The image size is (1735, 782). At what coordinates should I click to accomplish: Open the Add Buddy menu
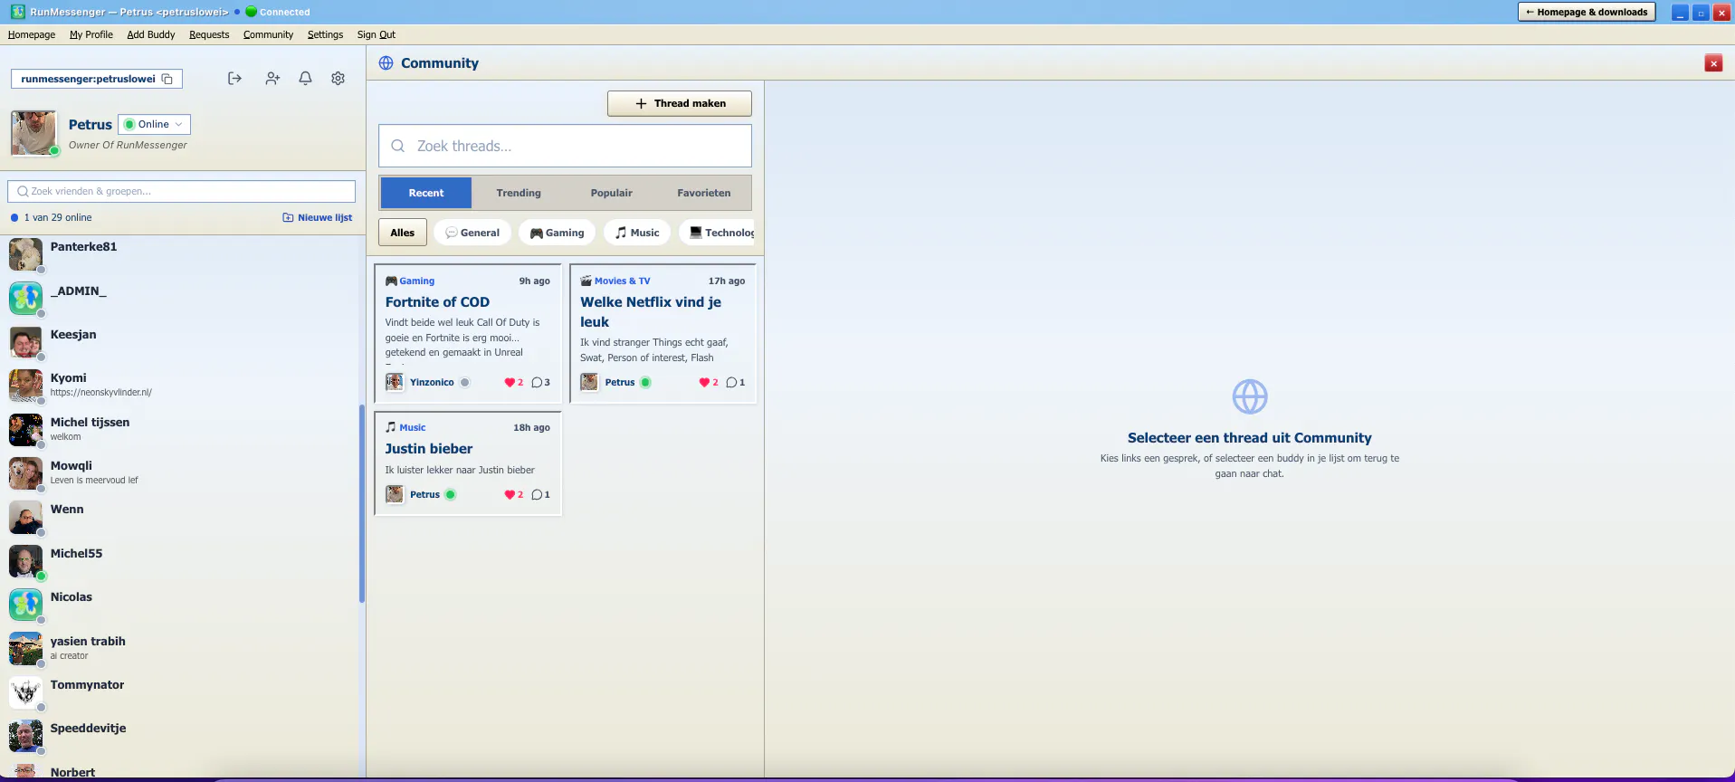(x=151, y=34)
